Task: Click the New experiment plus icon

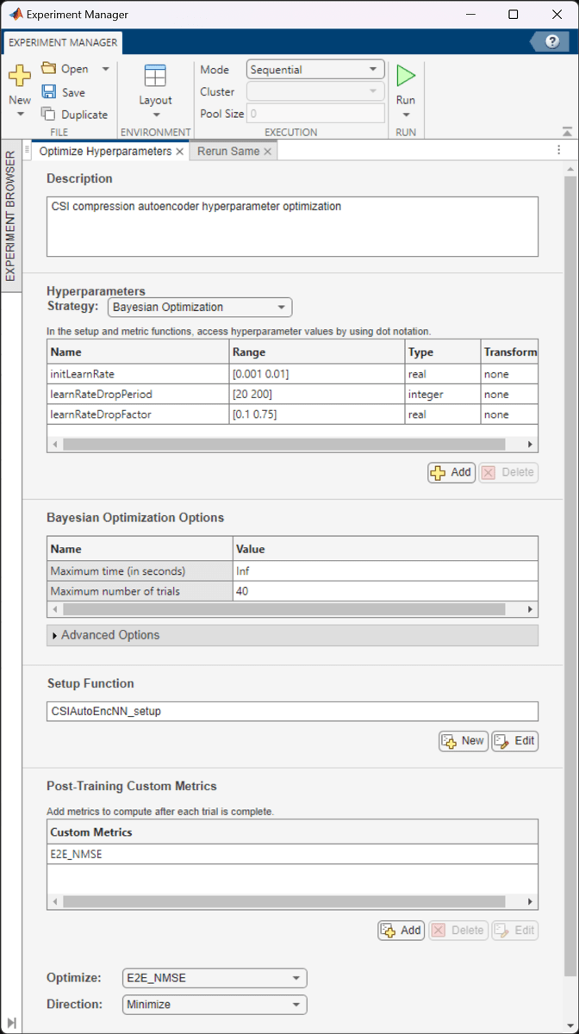Action: click(x=20, y=77)
